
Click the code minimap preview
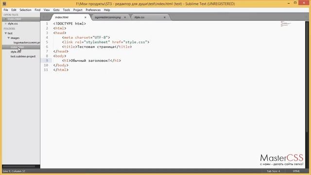click(x=286, y=24)
